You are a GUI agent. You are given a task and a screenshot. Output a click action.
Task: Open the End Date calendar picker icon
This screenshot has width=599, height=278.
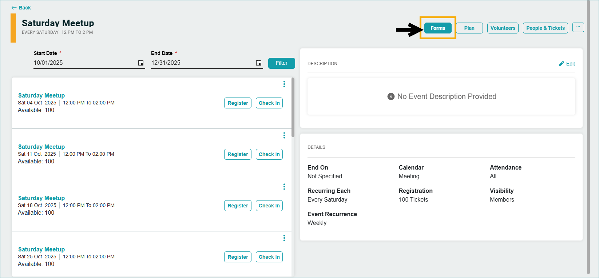pyautogui.click(x=259, y=63)
